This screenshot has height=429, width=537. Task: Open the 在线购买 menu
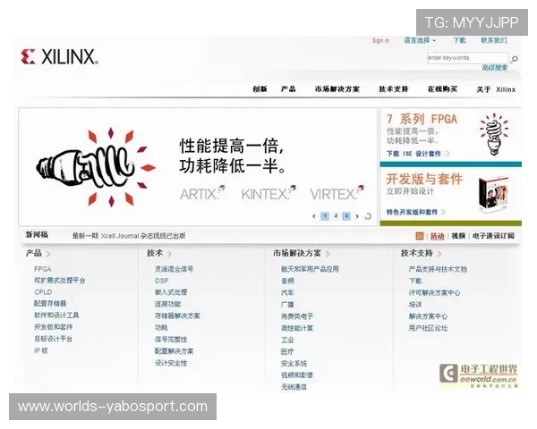pyautogui.click(x=442, y=89)
